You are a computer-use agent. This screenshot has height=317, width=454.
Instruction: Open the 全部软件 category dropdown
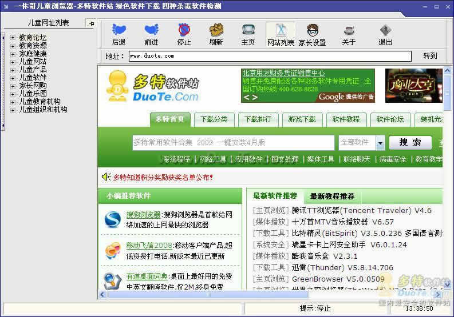click(x=381, y=143)
